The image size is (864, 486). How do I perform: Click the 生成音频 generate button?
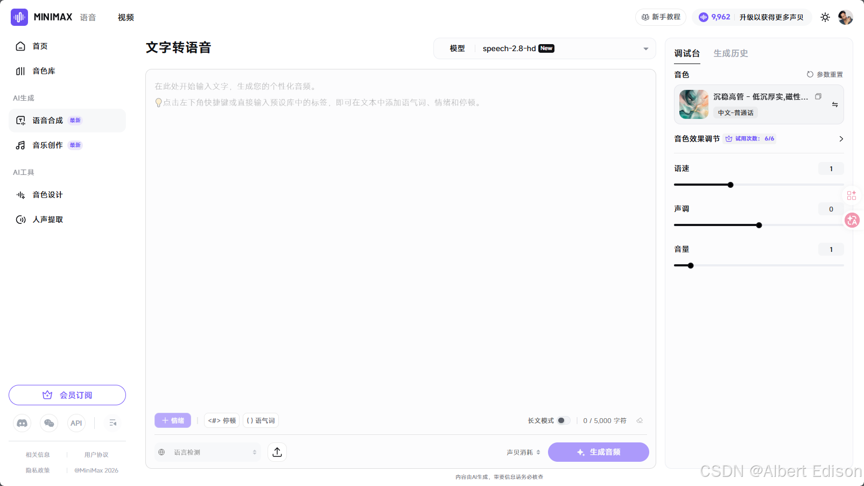click(x=598, y=452)
